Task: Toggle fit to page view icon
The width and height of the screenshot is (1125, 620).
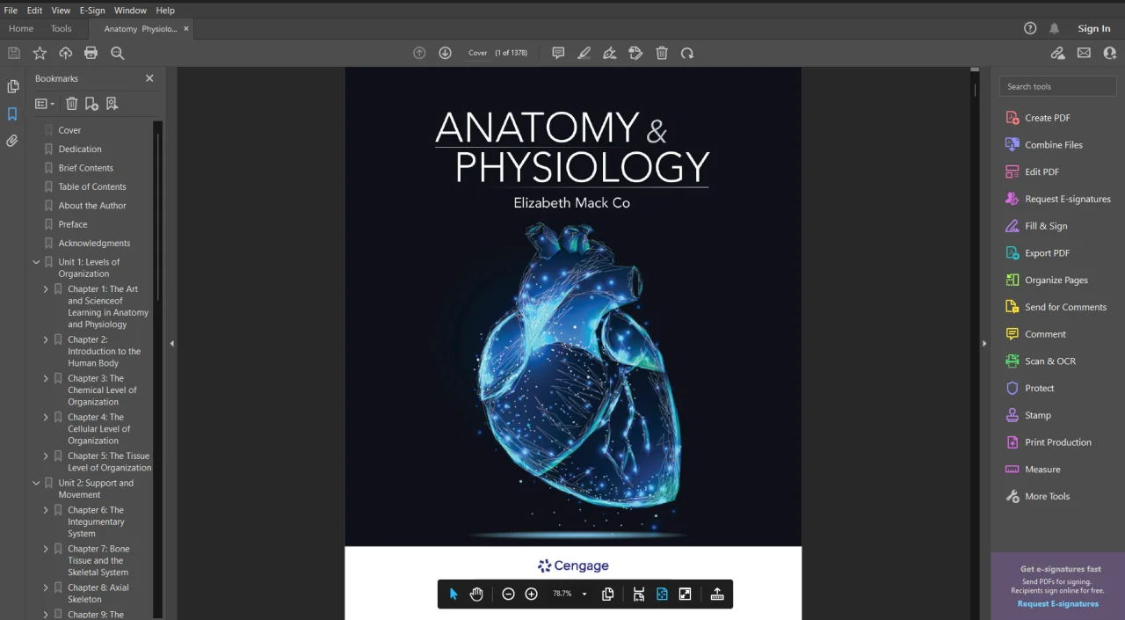Action: click(x=662, y=594)
